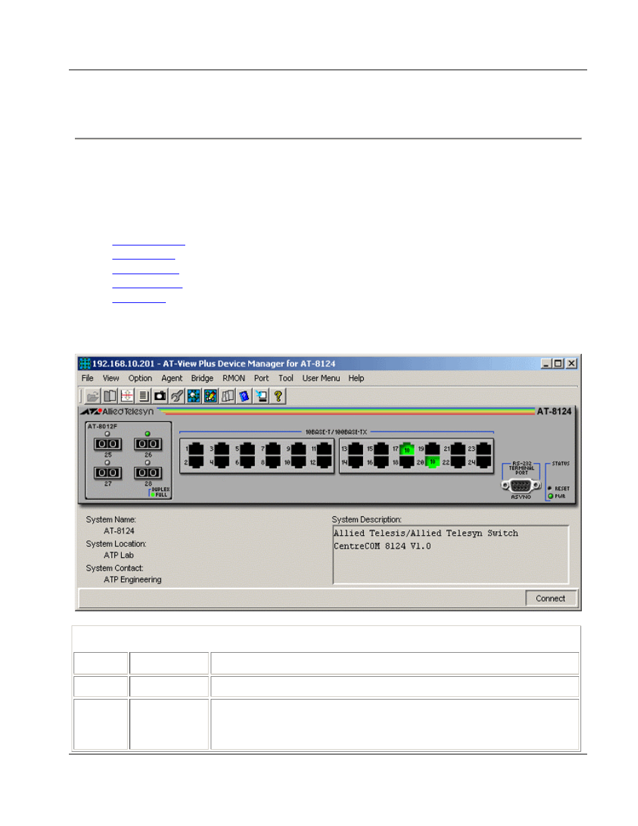Select Ethernet port 23 on the switch
This screenshot has height=826, width=638.
(x=484, y=449)
